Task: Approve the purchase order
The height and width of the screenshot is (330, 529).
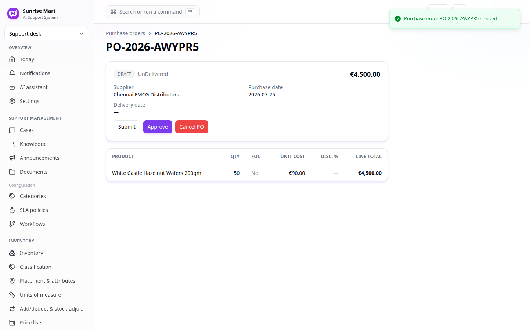Action: pos(158,127)
